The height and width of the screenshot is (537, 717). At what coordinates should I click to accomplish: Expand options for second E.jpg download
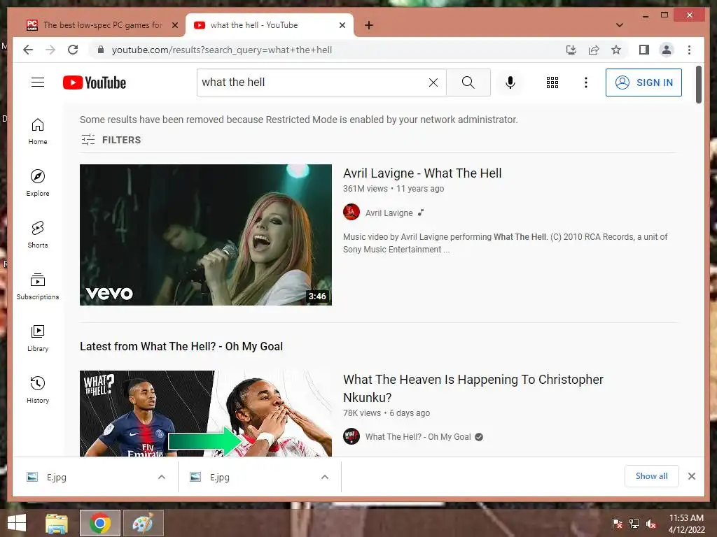[x=325, y=477]
